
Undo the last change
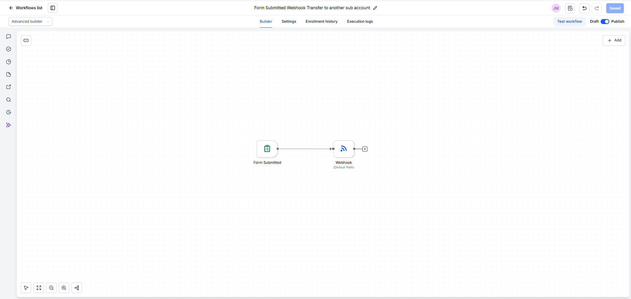[x=584, y=8]
